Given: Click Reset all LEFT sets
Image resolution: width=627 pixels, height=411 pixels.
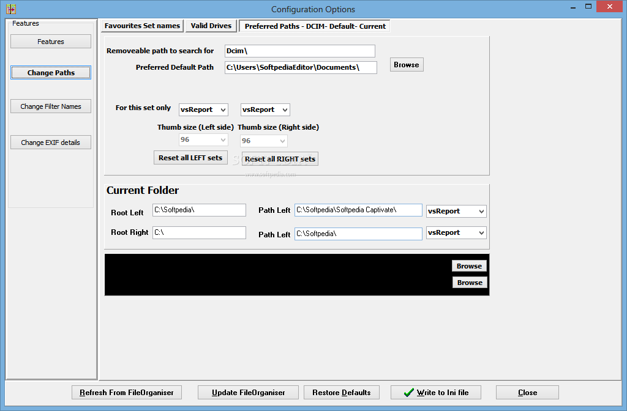Looking at the screenshot, I should [190, 158].
